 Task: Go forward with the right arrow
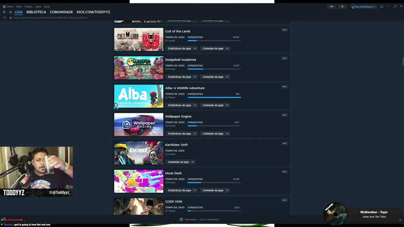click(x=10, y=12)
